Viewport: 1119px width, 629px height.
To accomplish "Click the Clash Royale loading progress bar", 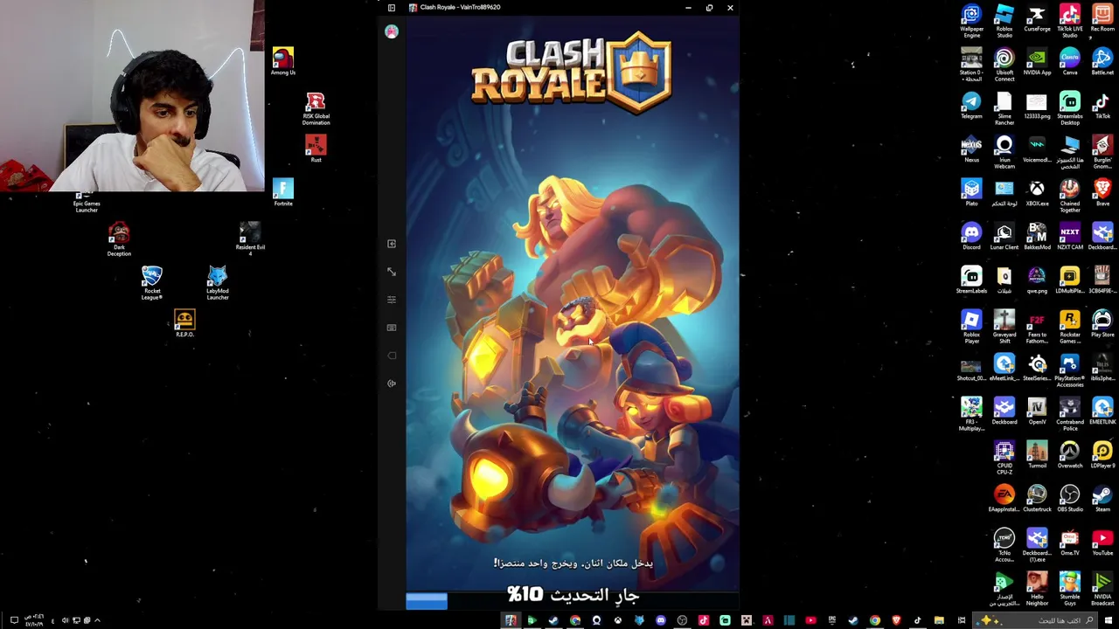I will pos(573,601).
